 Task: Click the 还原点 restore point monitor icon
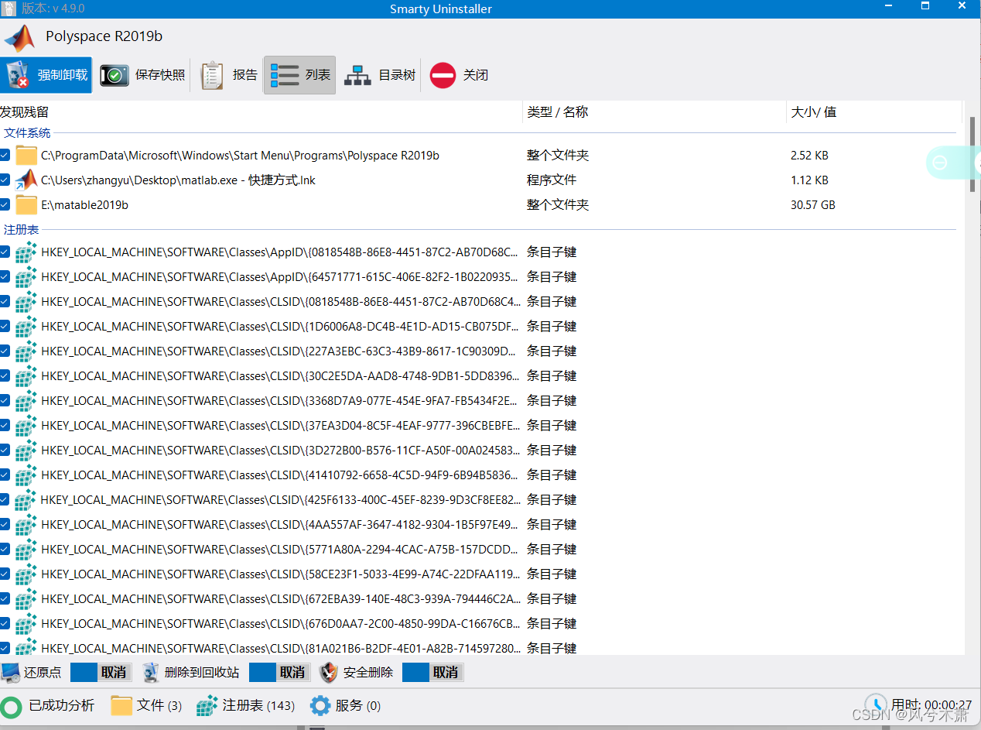pyautogui.click(x=10, y=672)
